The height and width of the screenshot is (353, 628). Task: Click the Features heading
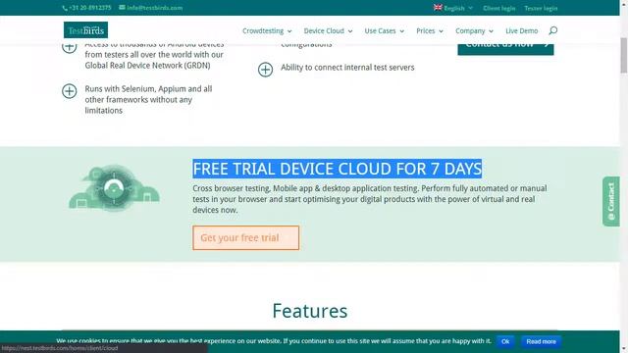pyautogui.click(x=310, y=311)
